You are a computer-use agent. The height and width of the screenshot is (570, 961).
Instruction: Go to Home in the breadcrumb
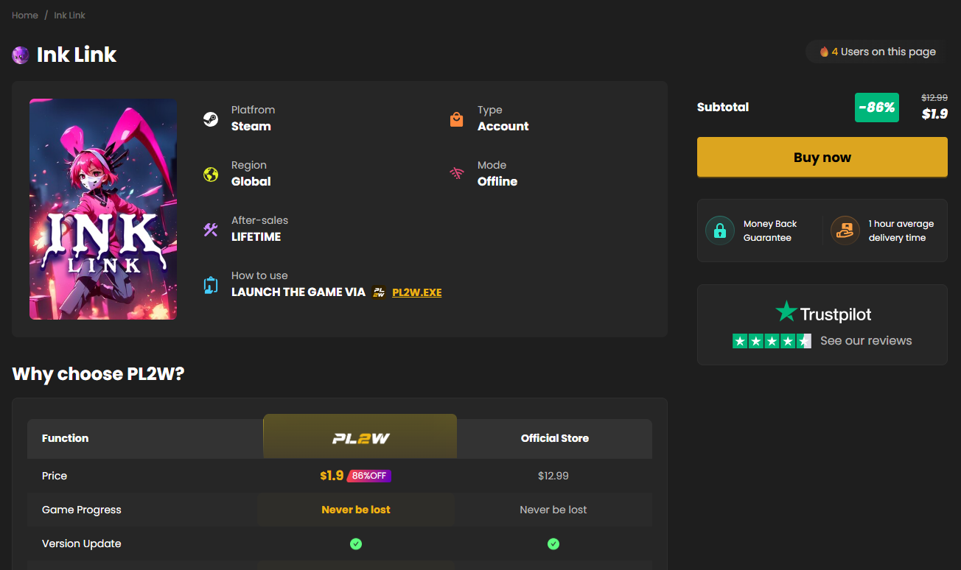(25, 15)
